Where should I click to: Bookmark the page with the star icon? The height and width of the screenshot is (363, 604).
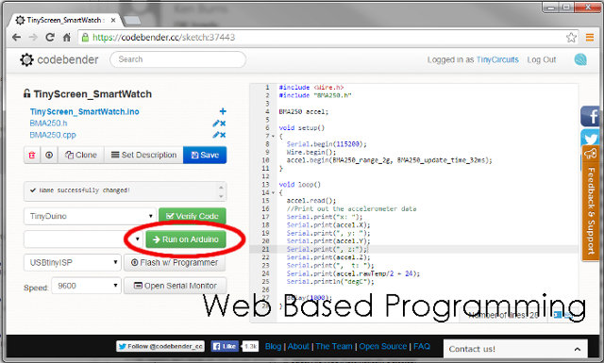click(571, 38)
